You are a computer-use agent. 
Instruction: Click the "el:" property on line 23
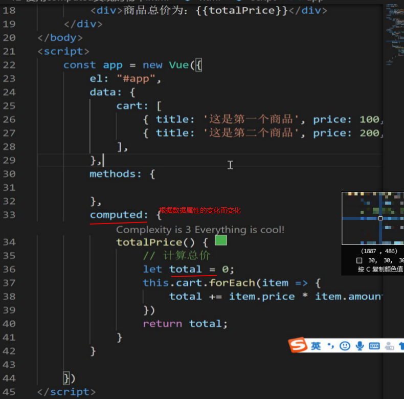click(99, 78)
